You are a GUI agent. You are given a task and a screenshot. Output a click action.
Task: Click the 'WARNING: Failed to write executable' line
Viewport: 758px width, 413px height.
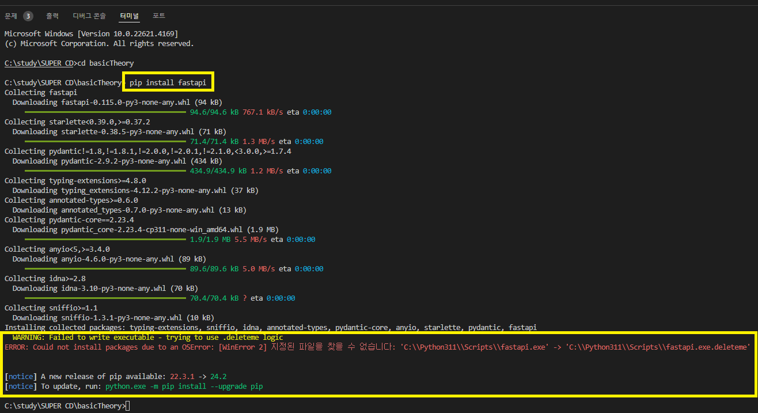click(147, 337)
